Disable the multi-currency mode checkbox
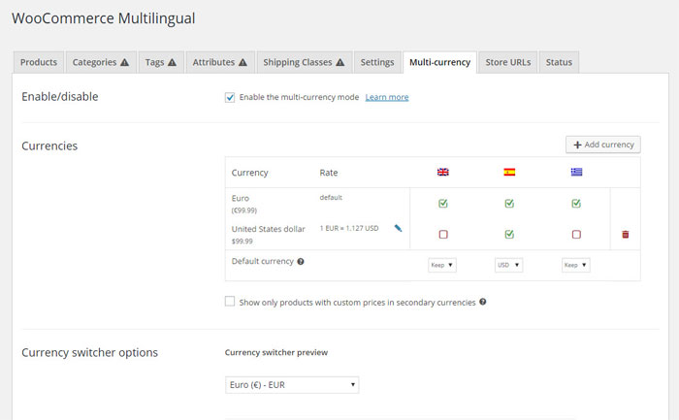Viewport: 679px width, 420px height. [230, 97]
